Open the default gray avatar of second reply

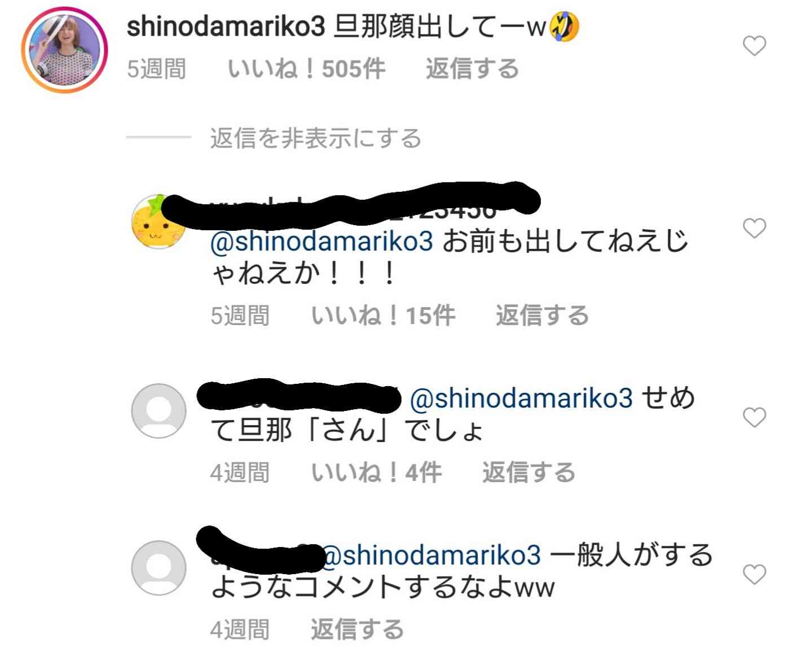[x=159, y=411]
